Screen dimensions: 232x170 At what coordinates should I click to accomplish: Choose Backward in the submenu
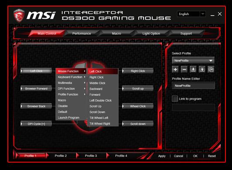click(103, 89)
